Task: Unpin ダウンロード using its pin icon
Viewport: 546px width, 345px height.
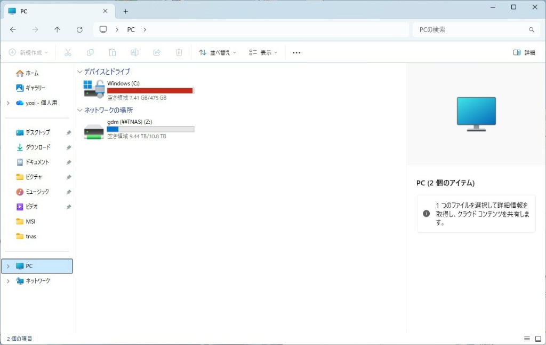Action: pyautogui.click(x=69, y=147)
